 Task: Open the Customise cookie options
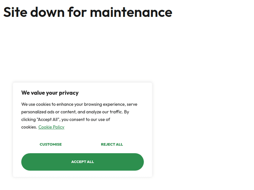click(50, 144)
